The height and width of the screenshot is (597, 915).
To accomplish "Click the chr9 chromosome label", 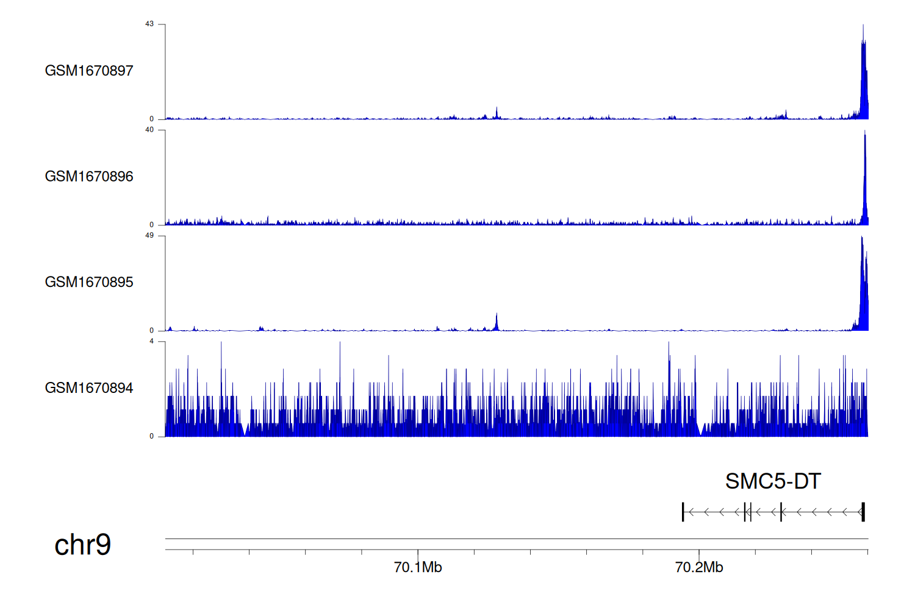I will (x=82, y=545).
